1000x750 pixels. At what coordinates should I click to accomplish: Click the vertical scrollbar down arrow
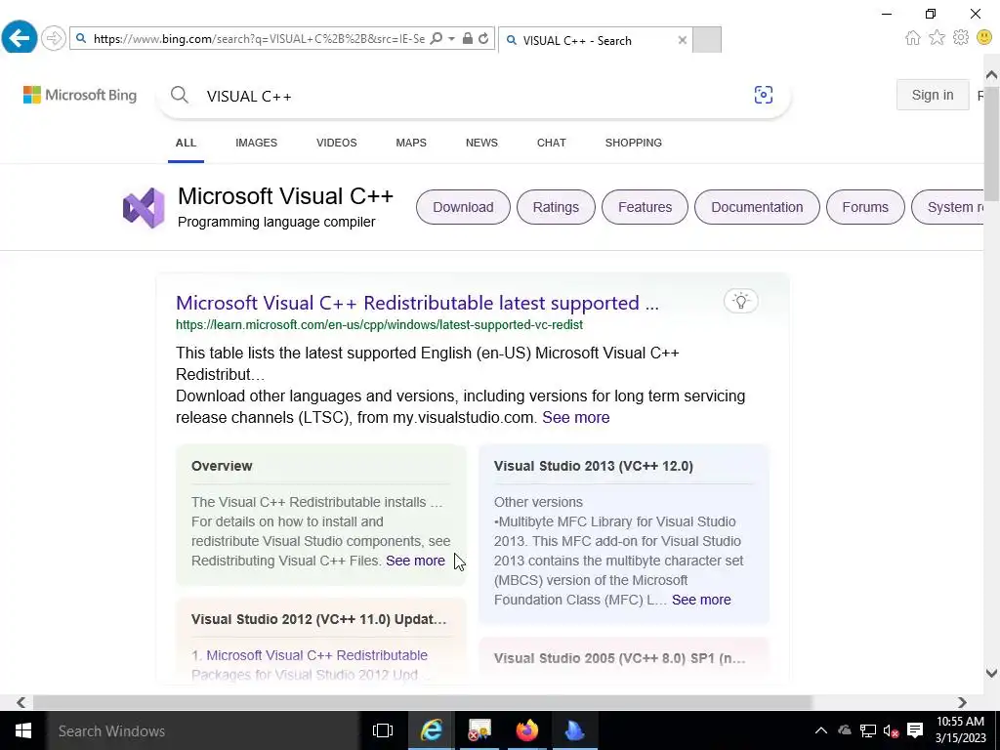(991, 673)
